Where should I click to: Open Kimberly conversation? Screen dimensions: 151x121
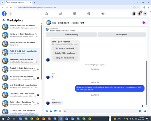[20, 35]
